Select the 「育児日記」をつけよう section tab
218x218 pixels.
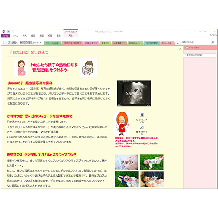(x=72, y=43)
